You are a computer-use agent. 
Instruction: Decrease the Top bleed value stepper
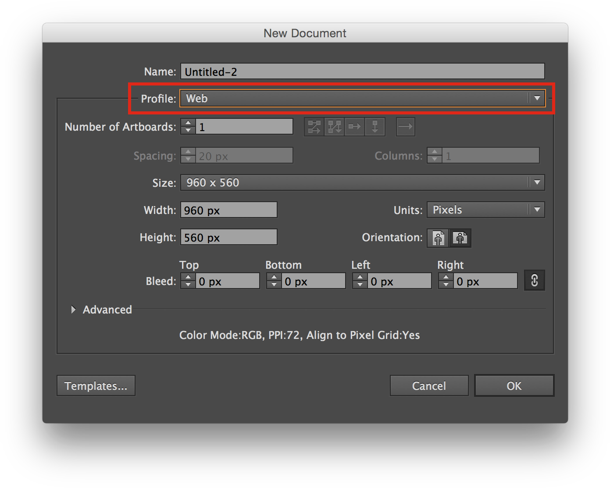(188, 285)
